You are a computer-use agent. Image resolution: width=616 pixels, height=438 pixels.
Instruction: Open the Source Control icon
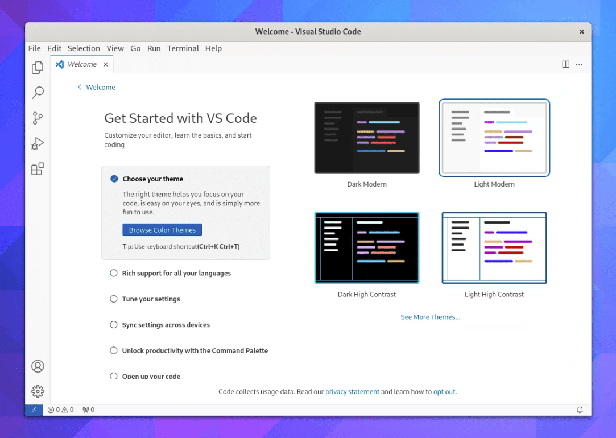37,118
